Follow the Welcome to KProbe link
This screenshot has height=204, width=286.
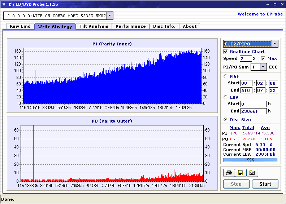tap(260, 14)
